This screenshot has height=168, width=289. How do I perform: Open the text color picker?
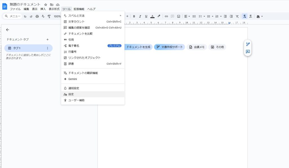click(x=152, y=16)
